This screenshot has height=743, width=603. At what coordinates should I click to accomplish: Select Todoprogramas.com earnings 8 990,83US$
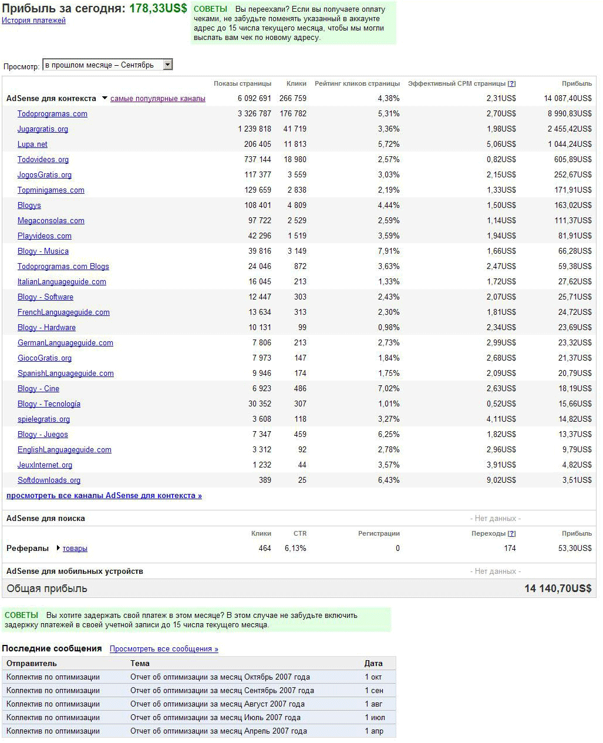pos(570,114)
